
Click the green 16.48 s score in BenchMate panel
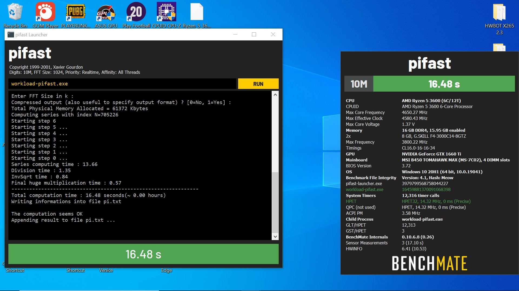[444, 84]
